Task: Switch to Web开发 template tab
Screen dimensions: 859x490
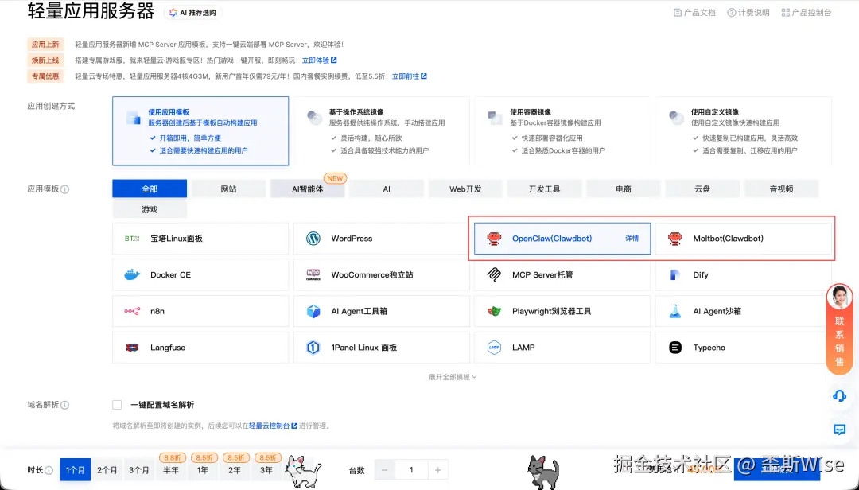Action: point(465,189)
